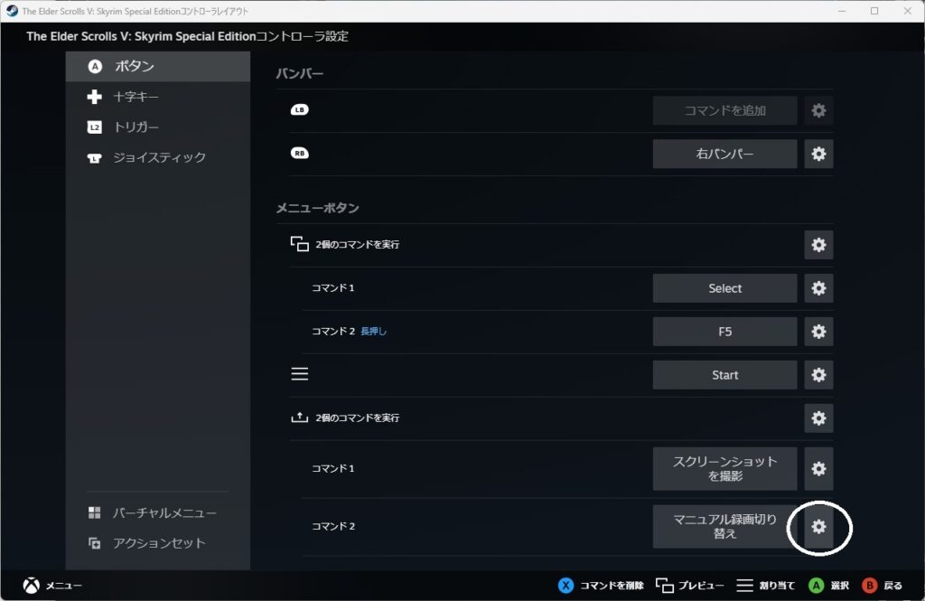Switch to the 十字キー section
The height and width of the screenshot is (601, 925).
click(158, 96)
